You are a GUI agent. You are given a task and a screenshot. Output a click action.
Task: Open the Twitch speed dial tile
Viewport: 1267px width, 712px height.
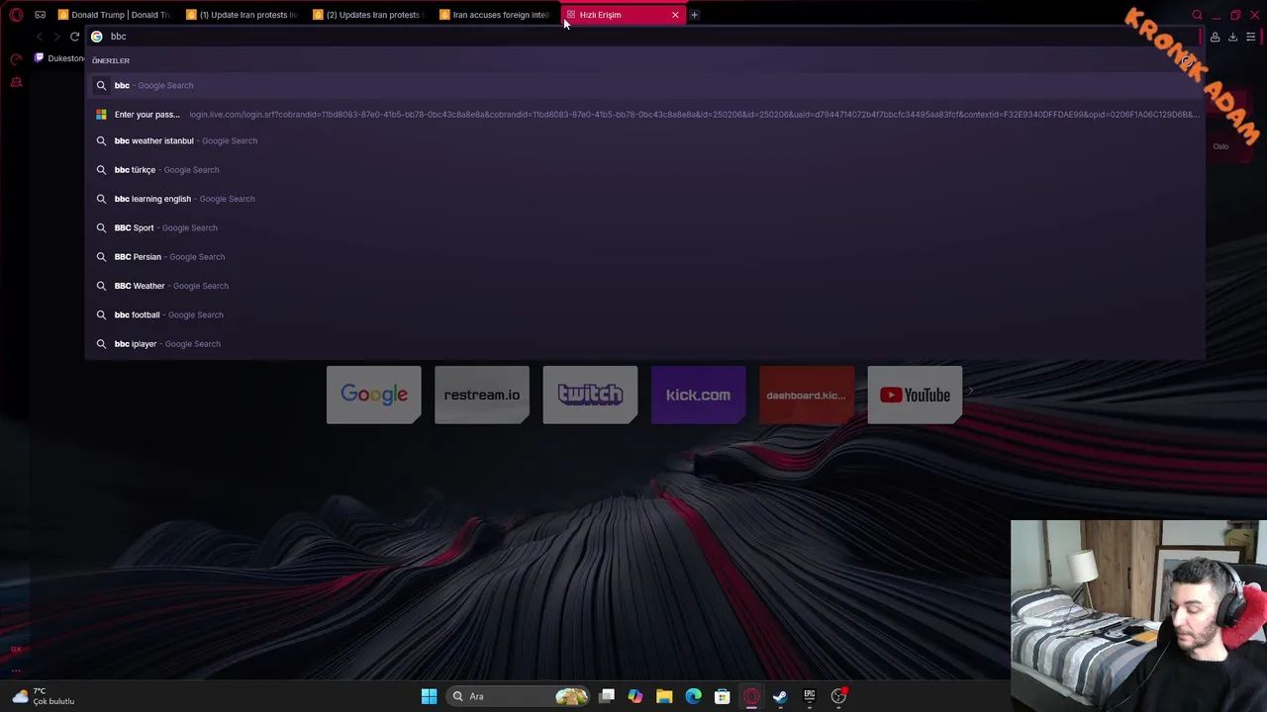[x=590, y=395]
